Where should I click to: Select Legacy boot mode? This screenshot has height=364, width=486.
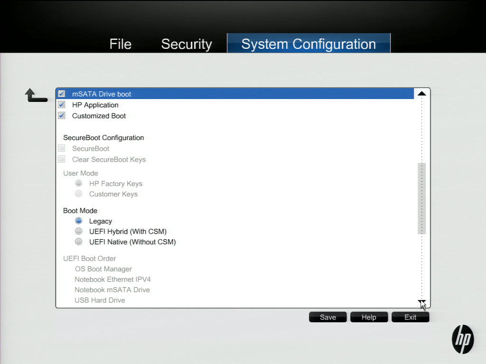click(x=79, y=221)
